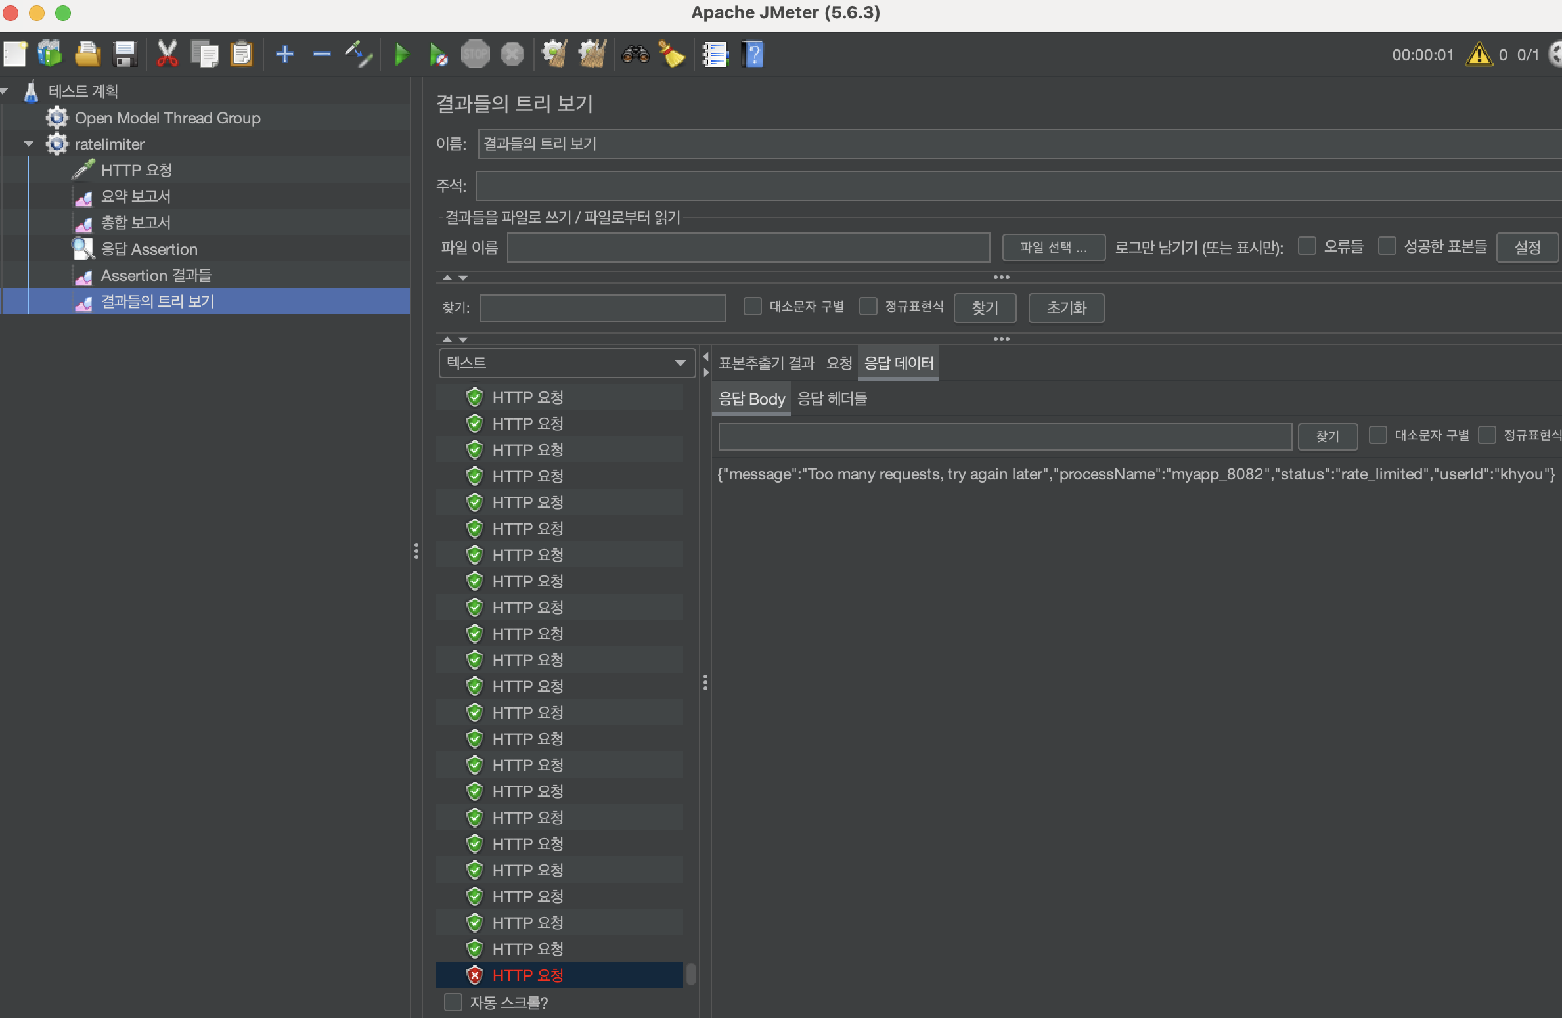Click the Clear All broom icon
The image size is (1562, 1018).
592,55
